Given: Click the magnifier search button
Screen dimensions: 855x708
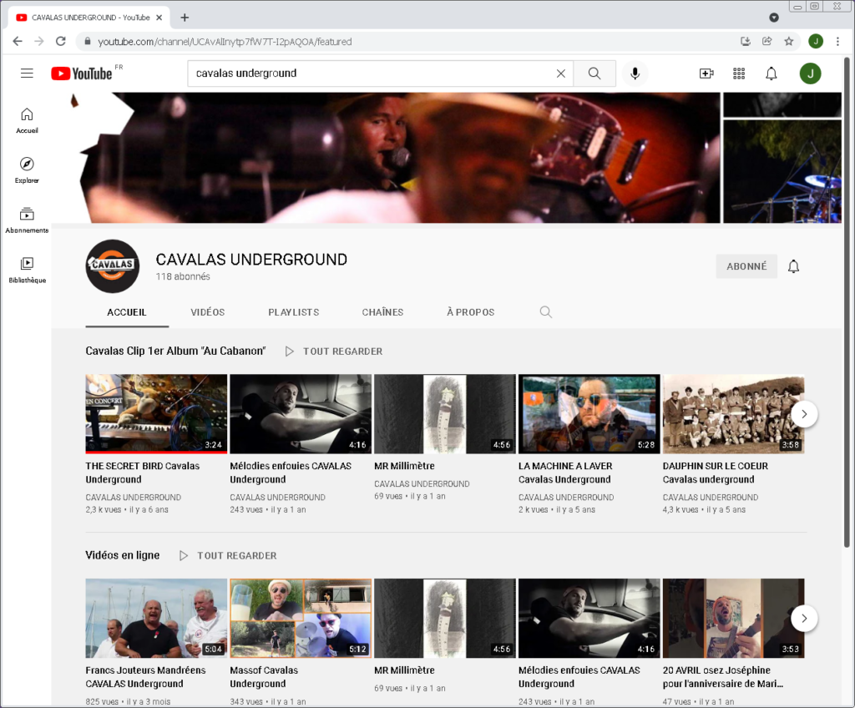Looking at the screenshot, I should (x=594, y=73).
